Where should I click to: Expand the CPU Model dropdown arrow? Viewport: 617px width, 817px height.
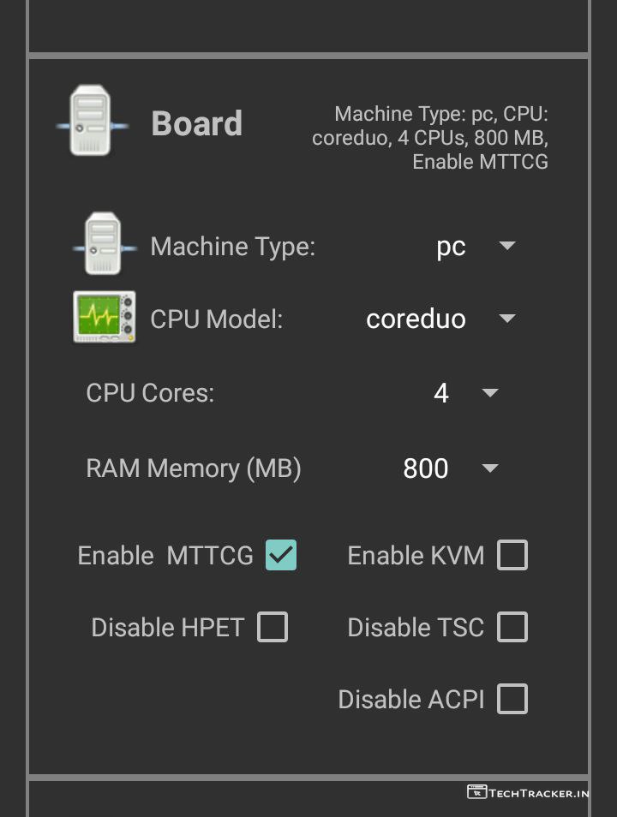click(507, 319)
